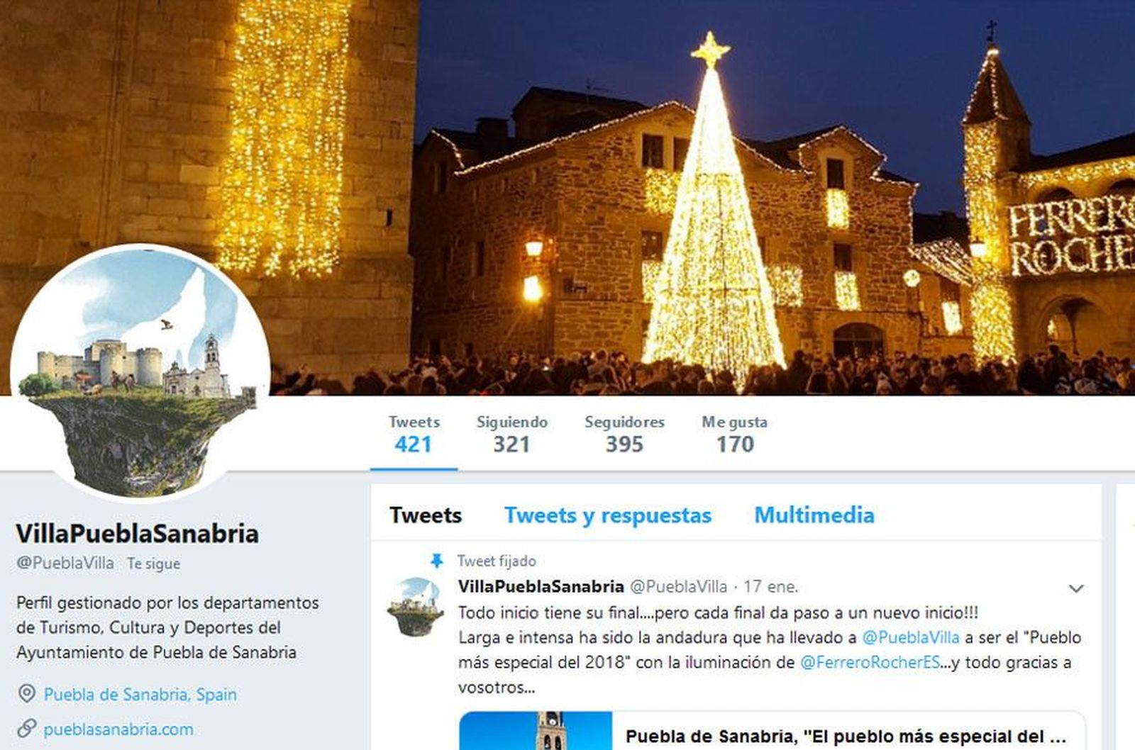Open the Siguiendo 321 list

coord(511,434)
